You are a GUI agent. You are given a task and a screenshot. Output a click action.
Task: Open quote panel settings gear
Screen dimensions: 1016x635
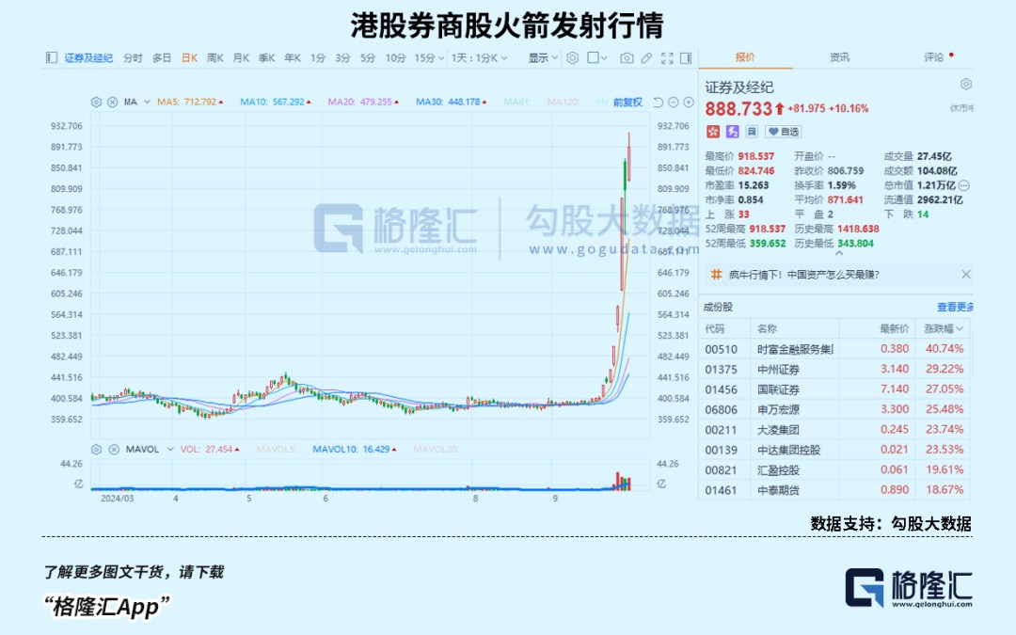point(966,85)
